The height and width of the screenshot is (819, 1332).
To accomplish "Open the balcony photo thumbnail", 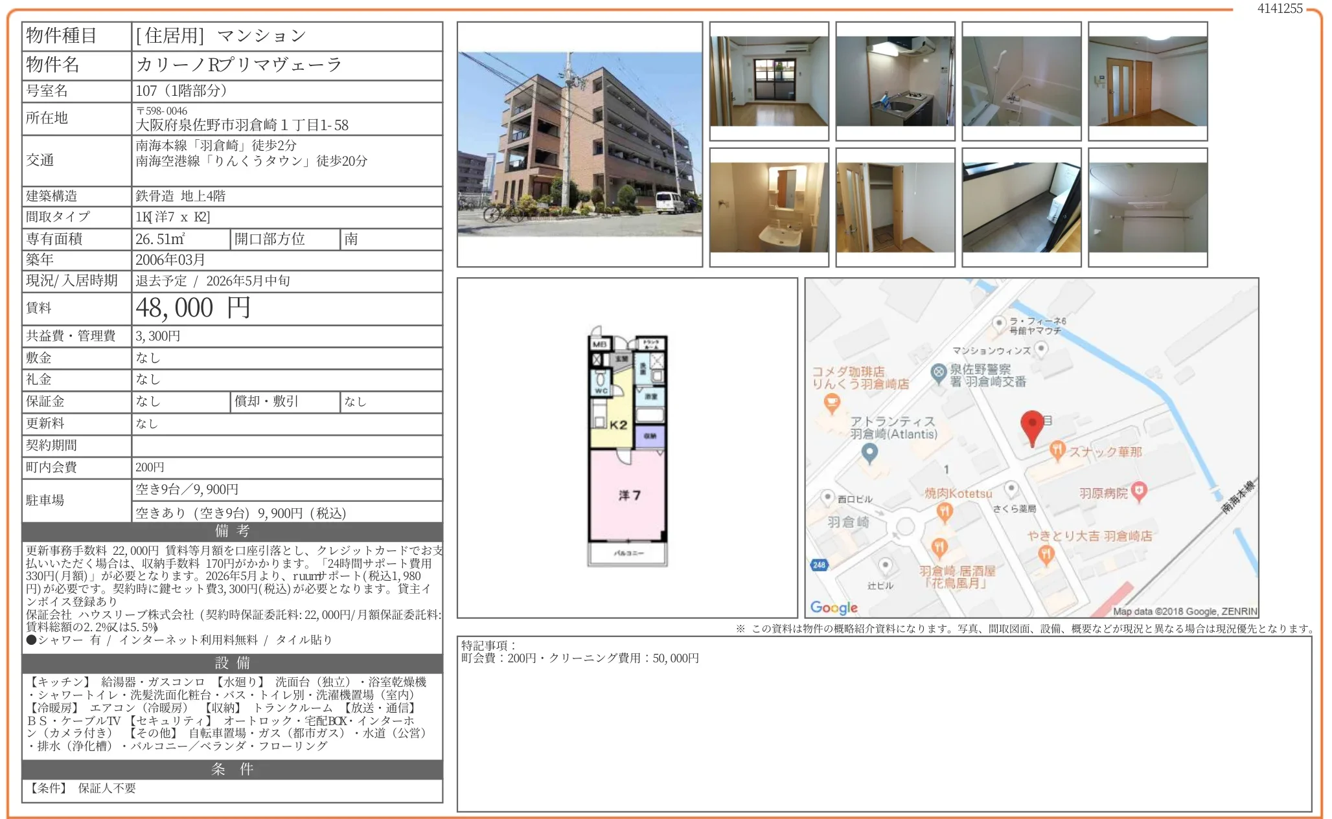I will click(1021, 207).
